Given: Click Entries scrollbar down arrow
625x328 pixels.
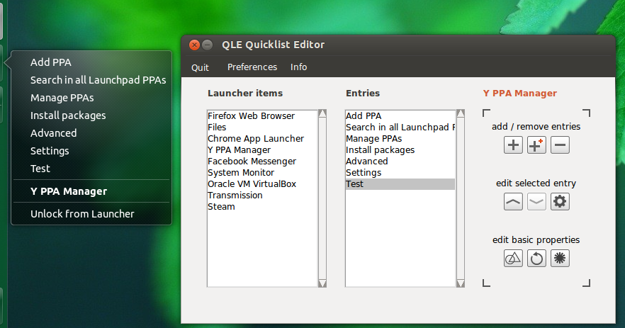Looking at the screenshot, I should (x=461, y=283).
